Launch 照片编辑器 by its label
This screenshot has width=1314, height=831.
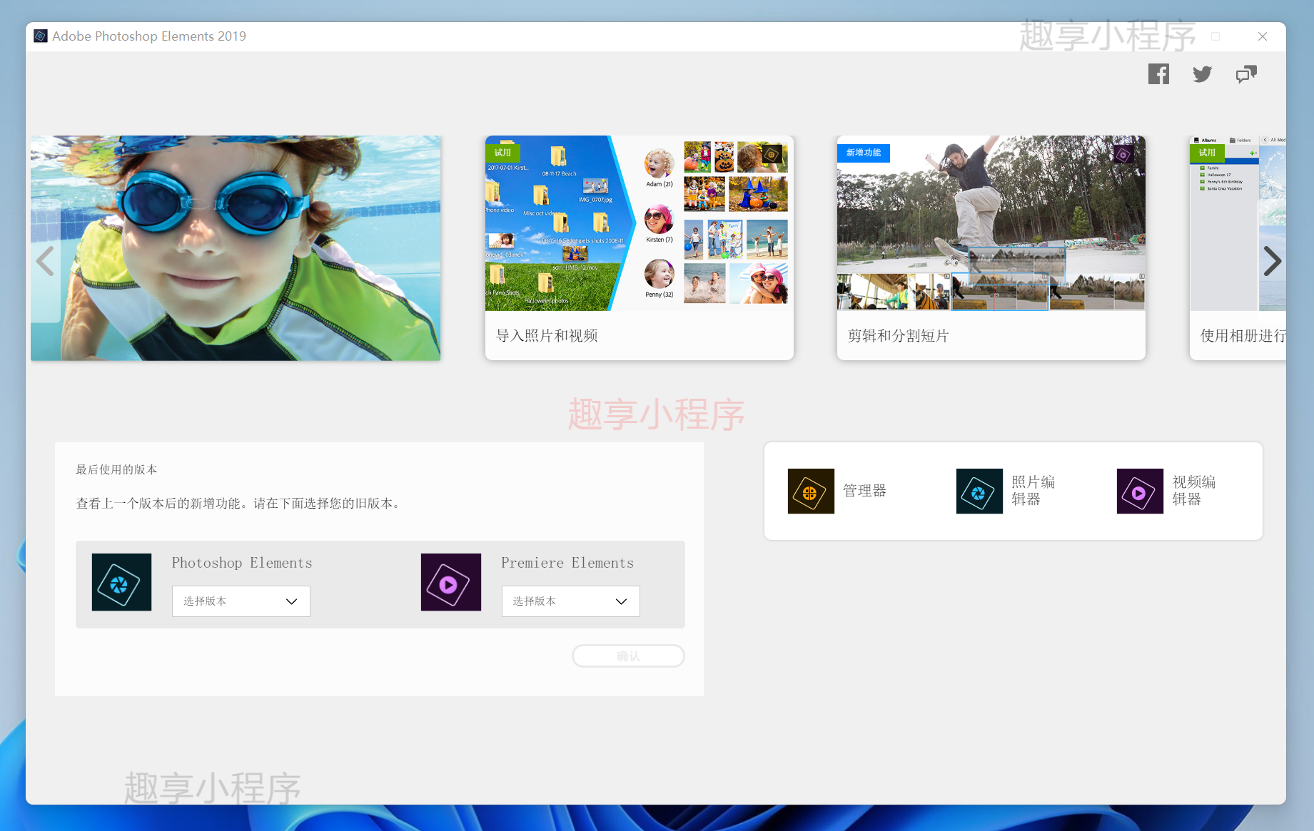[x=1033, y=491]
